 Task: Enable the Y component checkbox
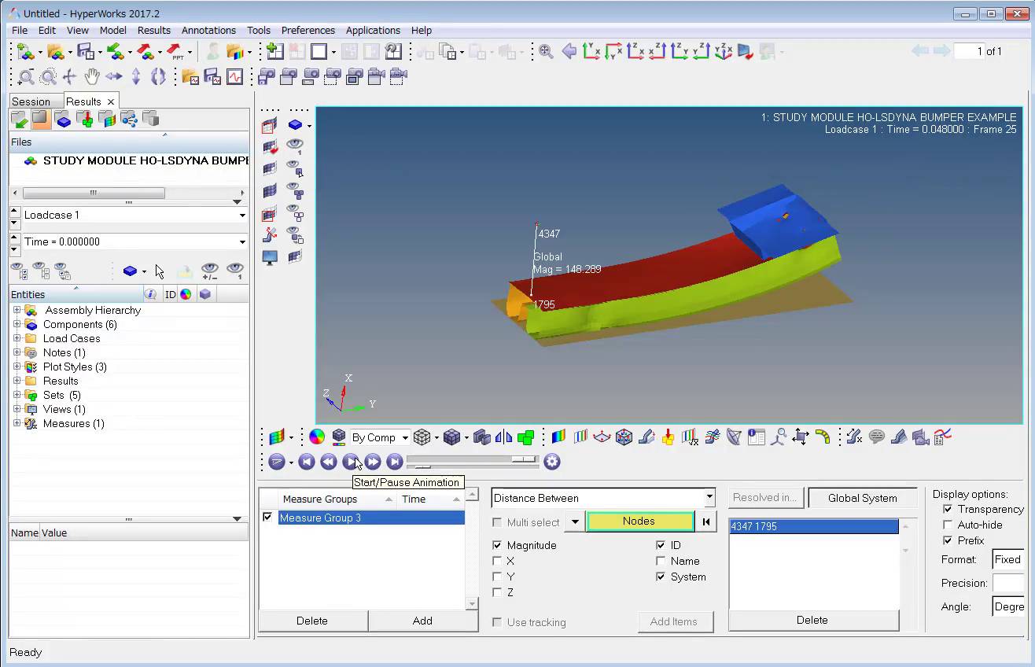tap(497, 577)
